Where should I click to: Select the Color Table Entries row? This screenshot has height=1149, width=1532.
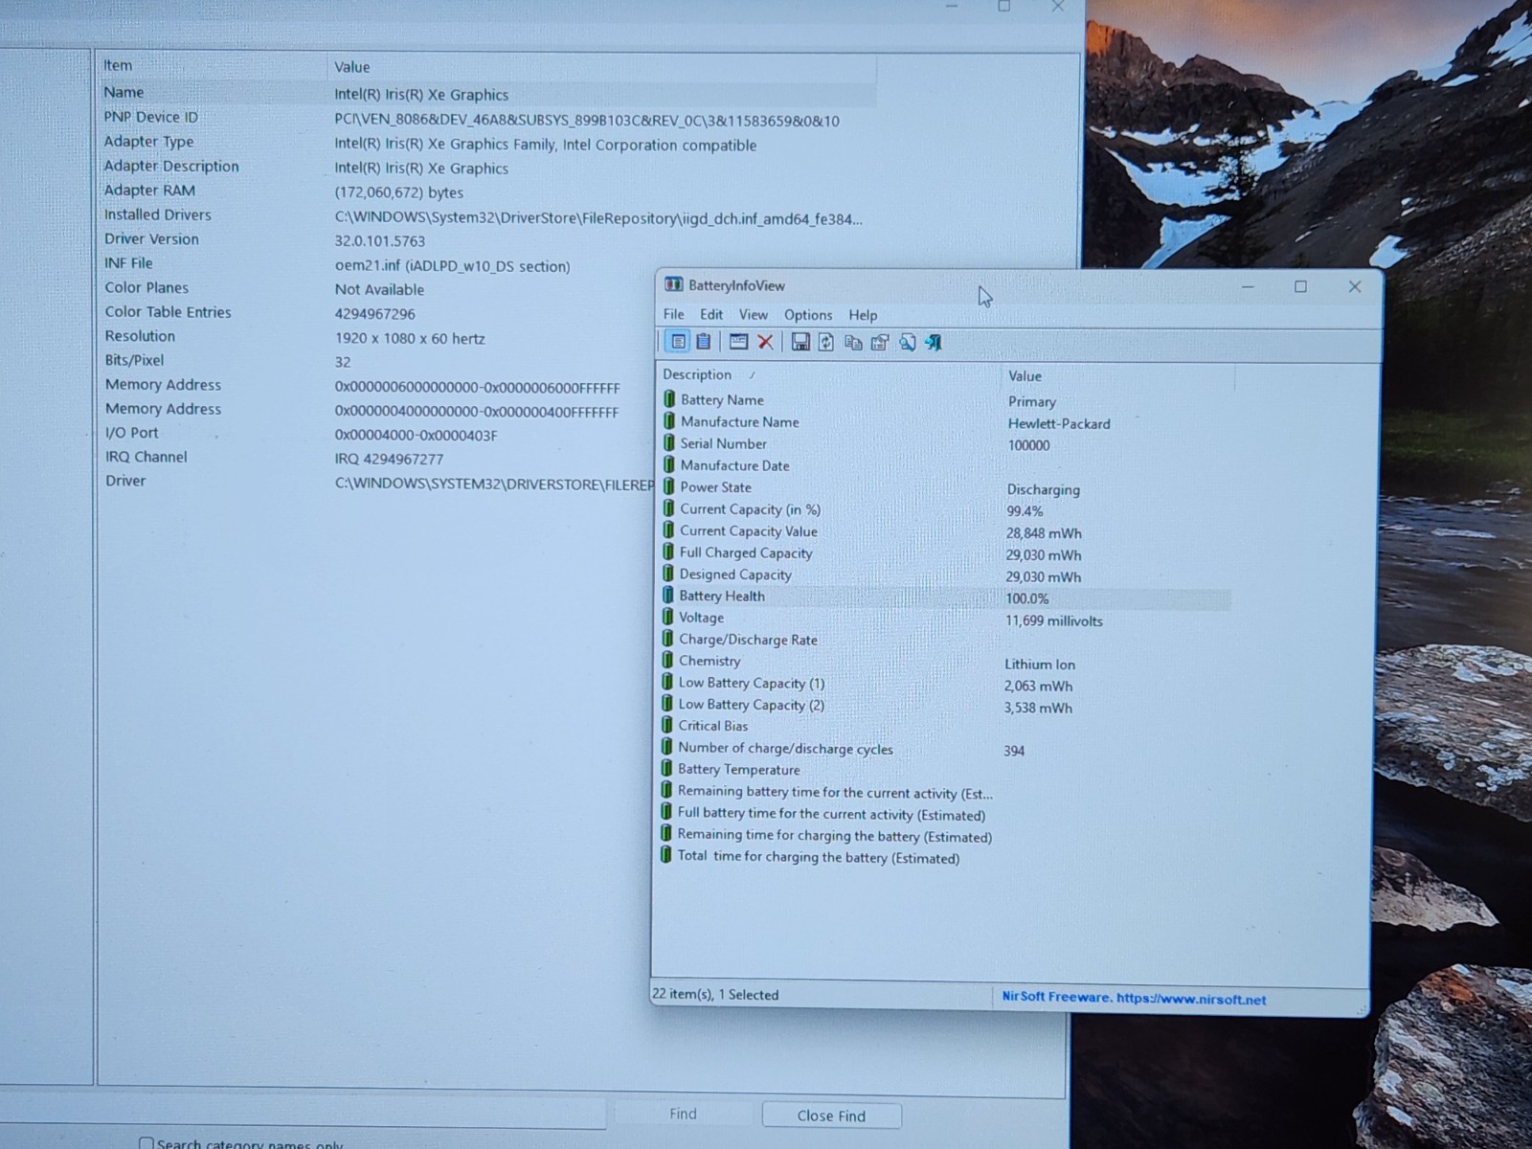[x=379, y=313]
